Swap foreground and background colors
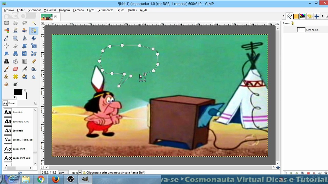 tap(25, 90)
